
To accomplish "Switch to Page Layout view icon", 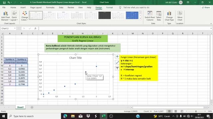I will click(176, 111).
